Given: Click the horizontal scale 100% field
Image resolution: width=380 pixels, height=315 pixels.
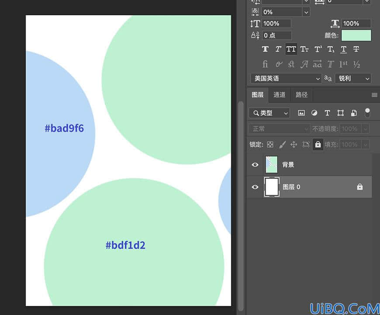Looking at the screenshot, I should point(356,24).
